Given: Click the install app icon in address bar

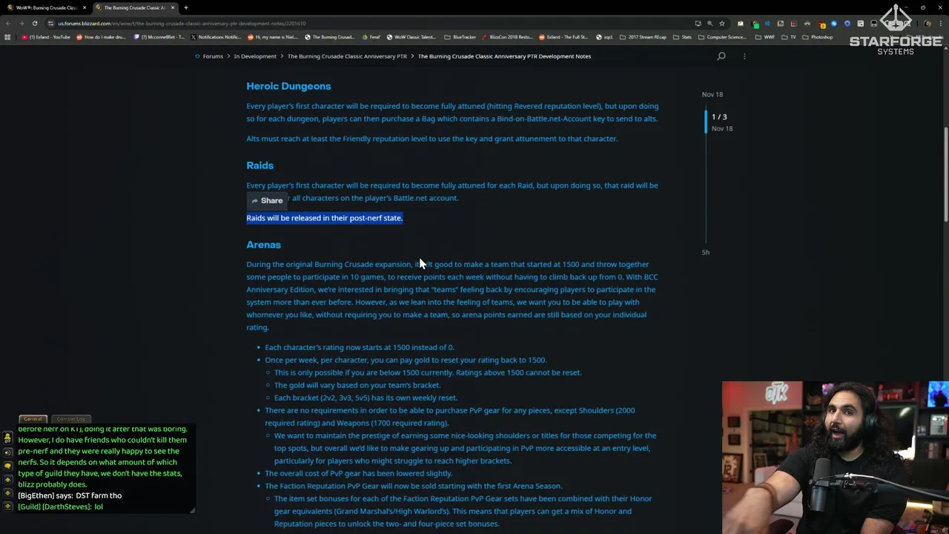Looking at the screenshot, I should point(698,23).
